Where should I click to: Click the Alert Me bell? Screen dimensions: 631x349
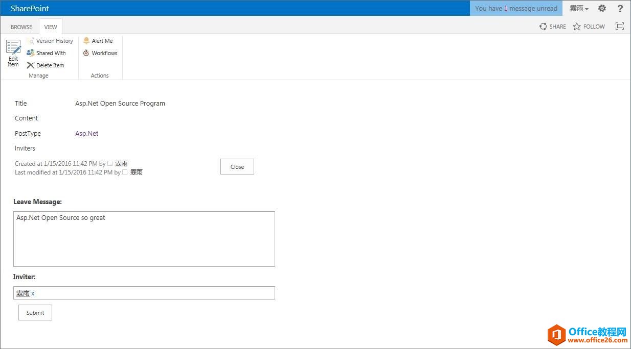tap(86, 41)
